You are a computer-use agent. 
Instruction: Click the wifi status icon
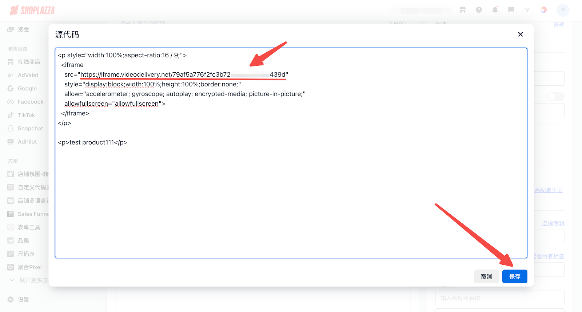click(527, 10)
